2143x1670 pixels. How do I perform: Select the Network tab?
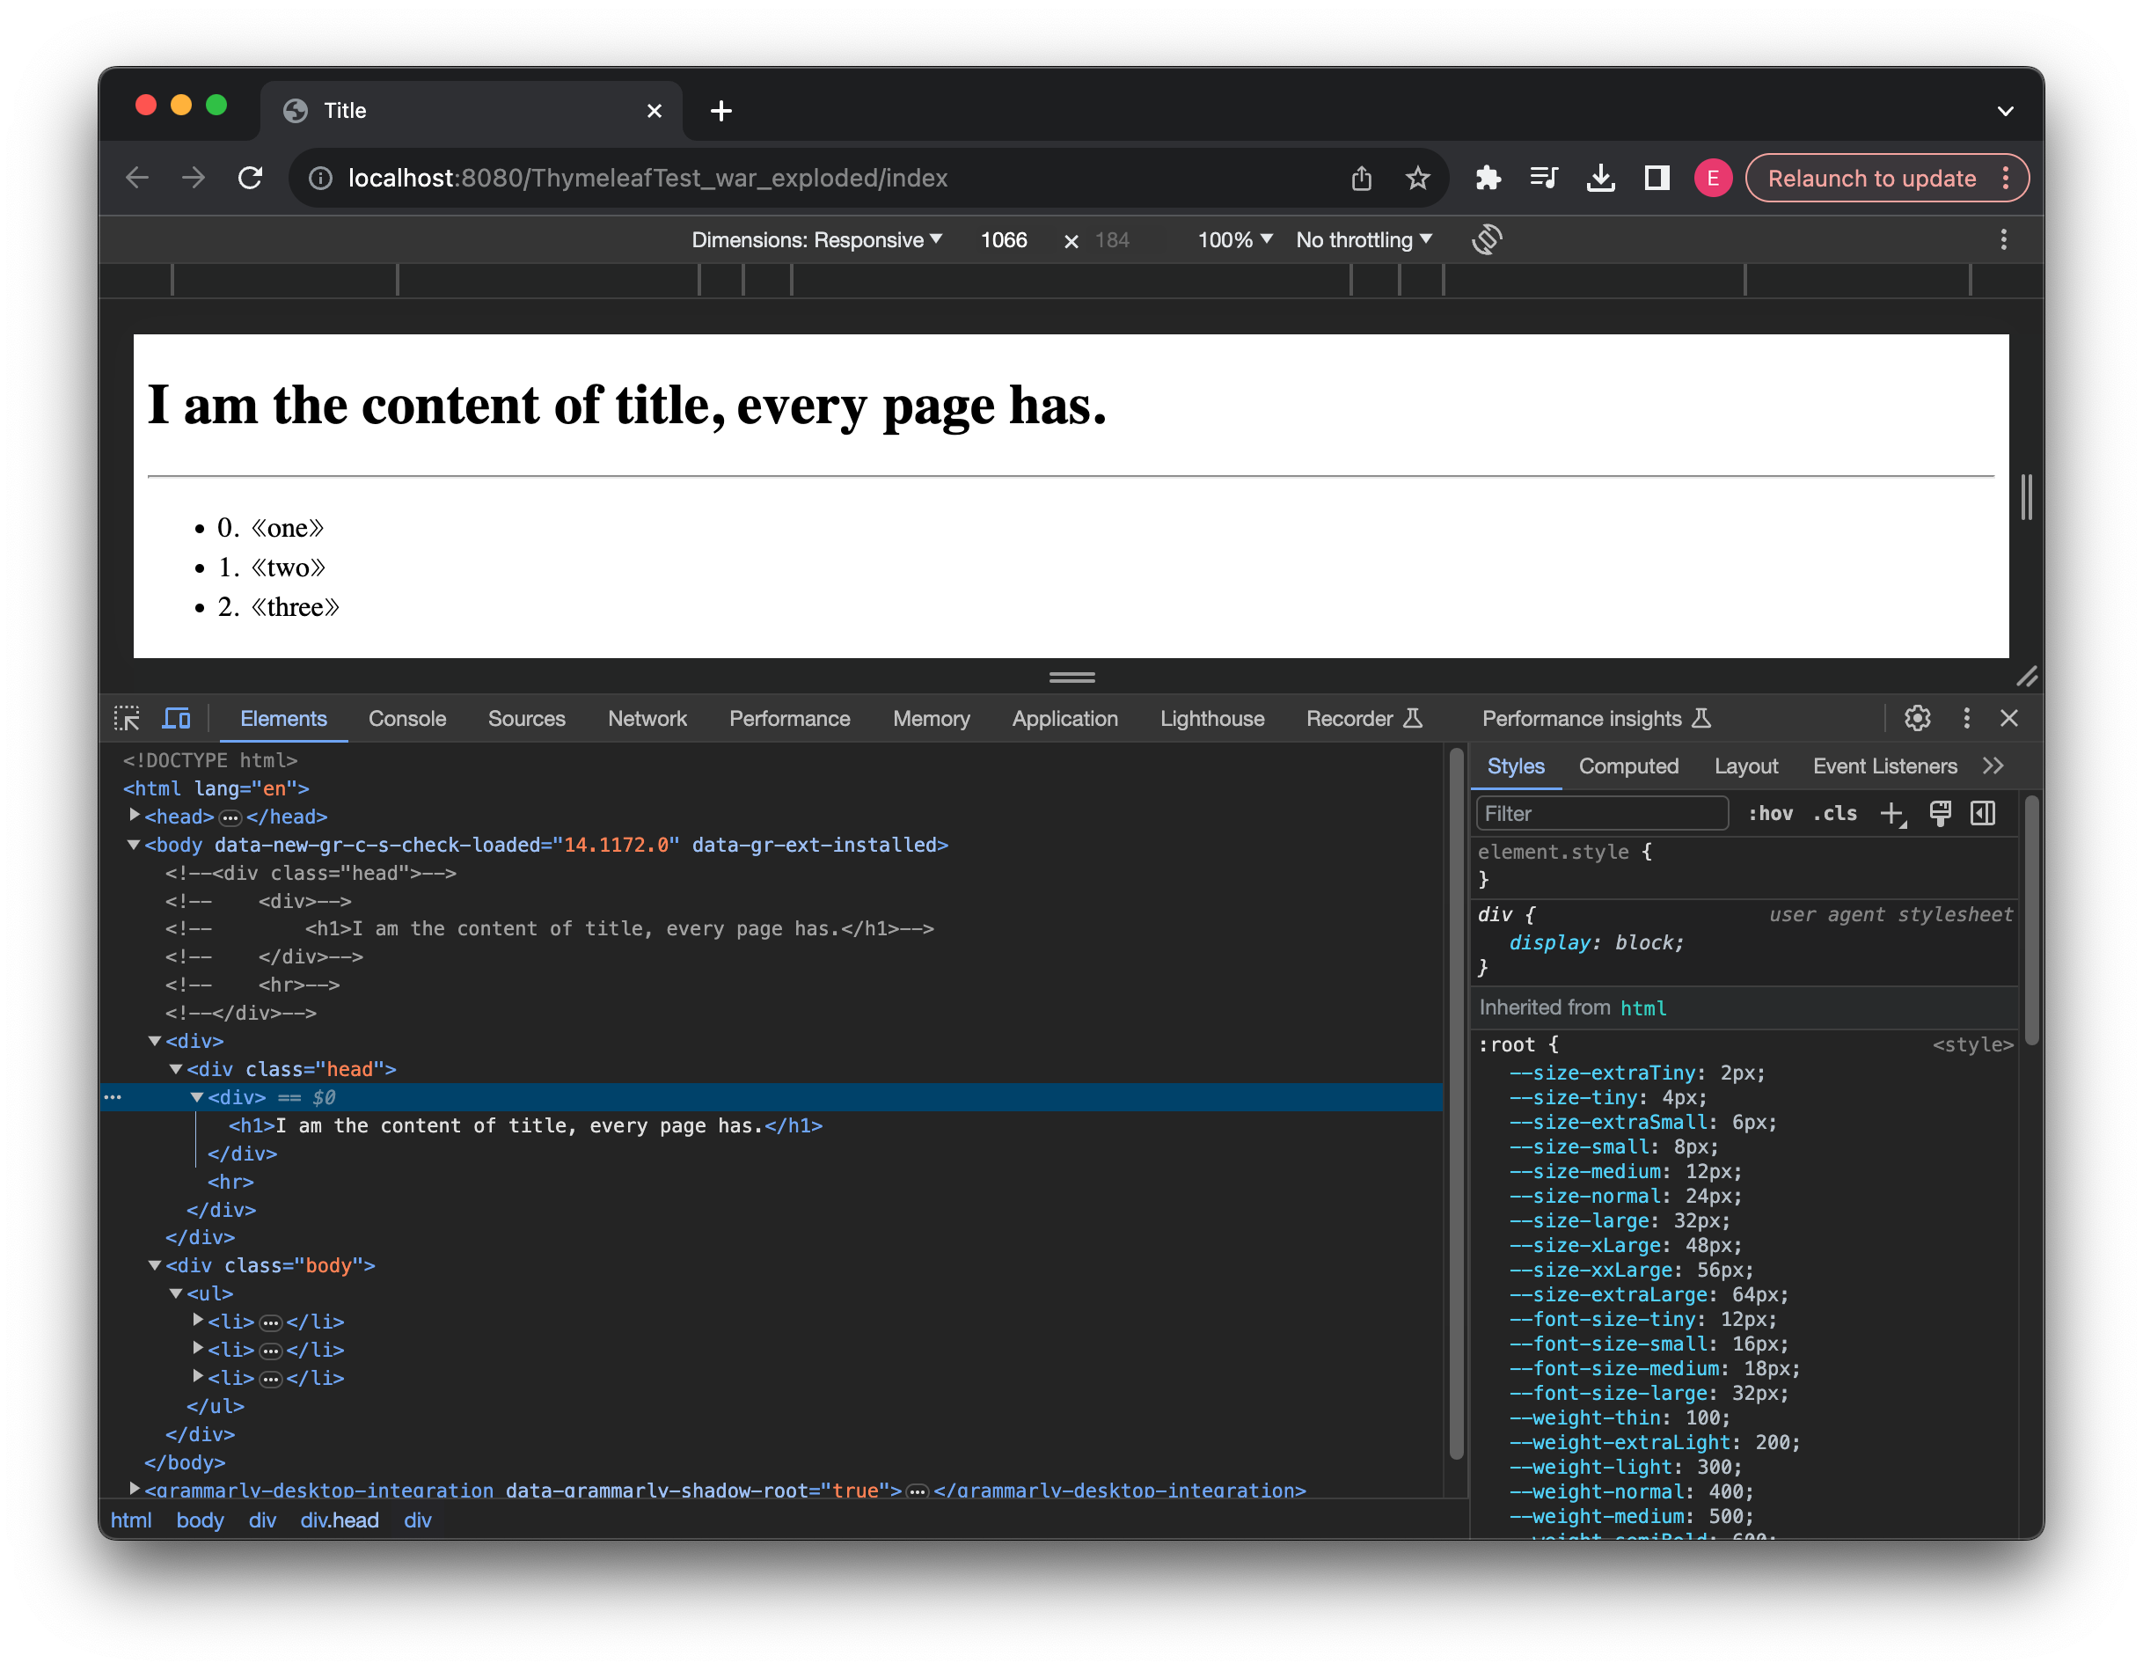[647, 719]
